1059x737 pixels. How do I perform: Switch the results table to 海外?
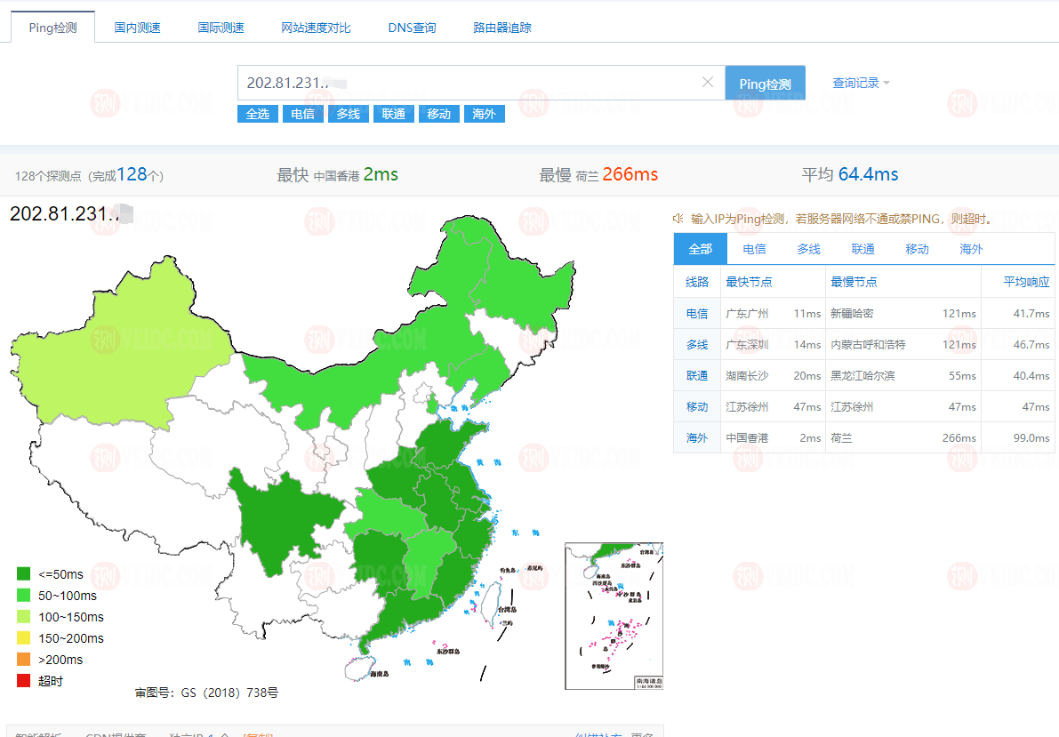(970, 249)
